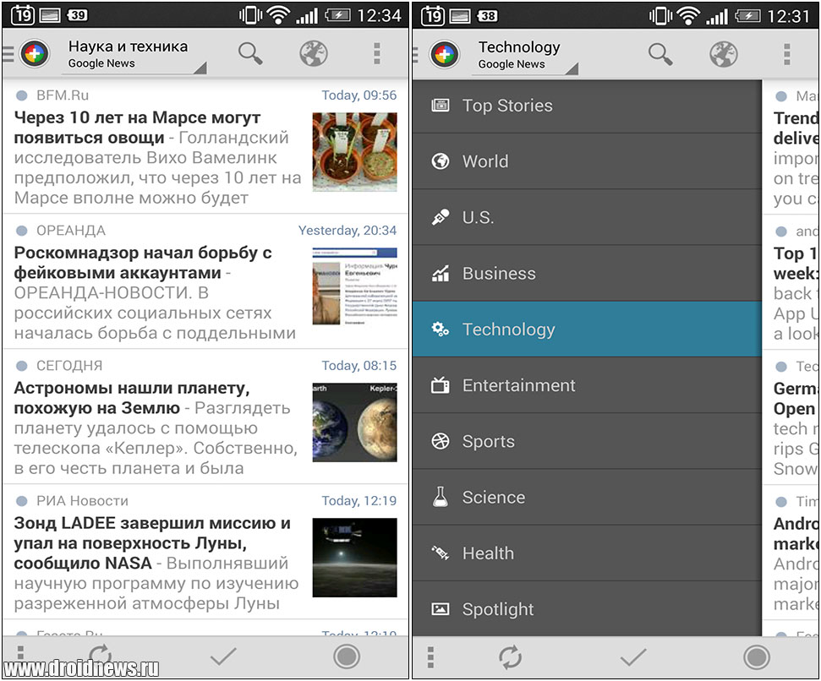Tap the Technology gears icon

440,329
